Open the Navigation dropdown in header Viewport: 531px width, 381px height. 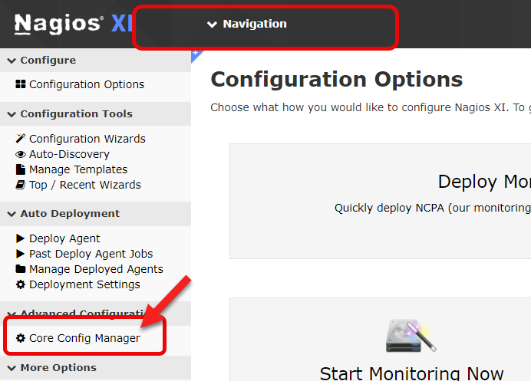[x=247, y=24]
